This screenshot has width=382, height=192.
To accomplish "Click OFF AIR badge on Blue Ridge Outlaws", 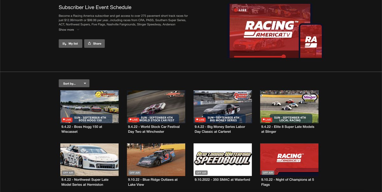I will pyautogui.click(x=134, y=173).
